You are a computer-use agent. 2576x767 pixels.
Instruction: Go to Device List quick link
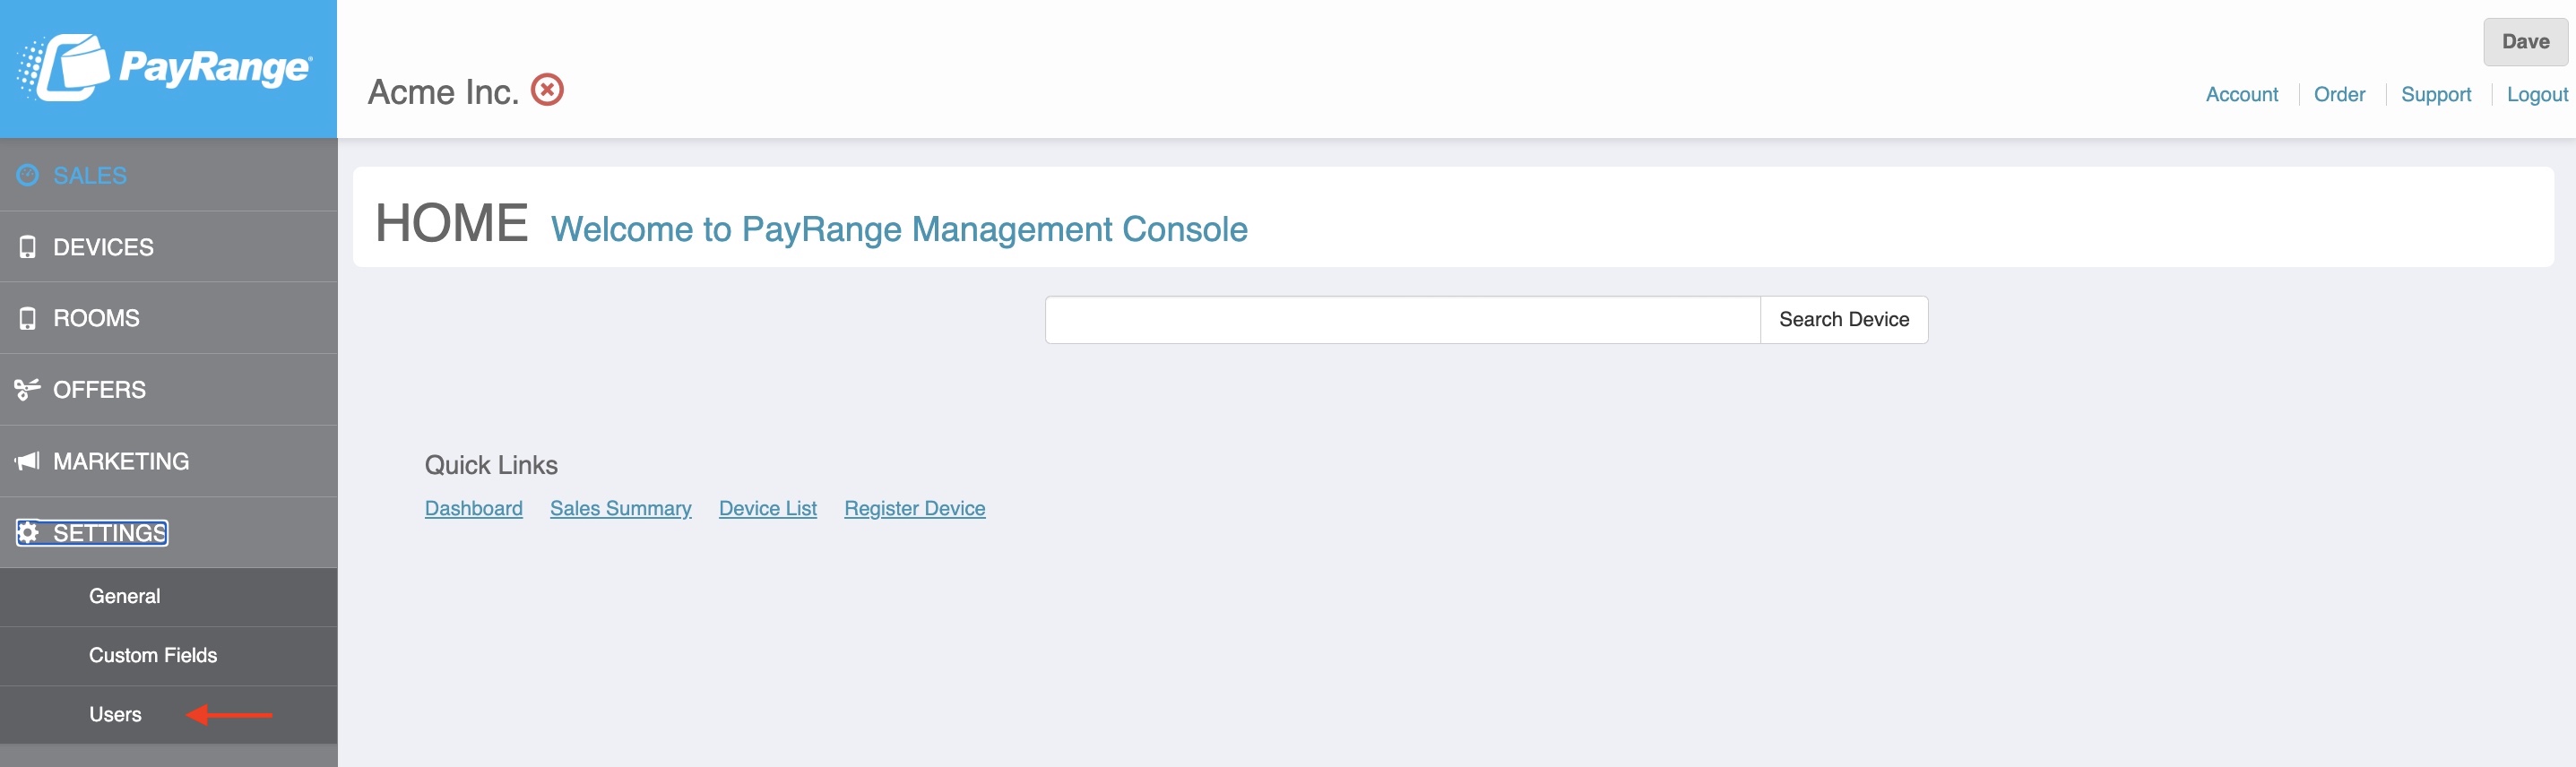click(768, 508)
